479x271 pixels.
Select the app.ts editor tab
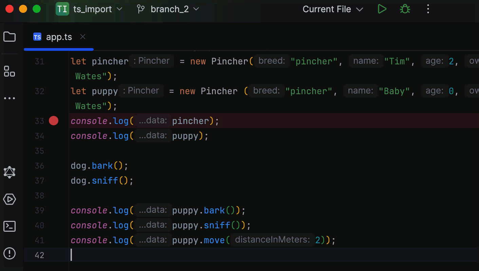click(x=59, y=37)
